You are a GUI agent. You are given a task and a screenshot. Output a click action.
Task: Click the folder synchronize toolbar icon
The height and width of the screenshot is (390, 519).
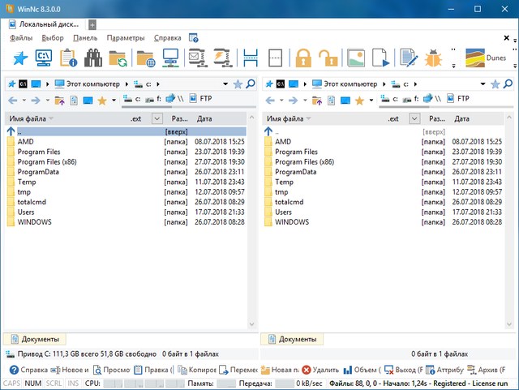[119, 58]
